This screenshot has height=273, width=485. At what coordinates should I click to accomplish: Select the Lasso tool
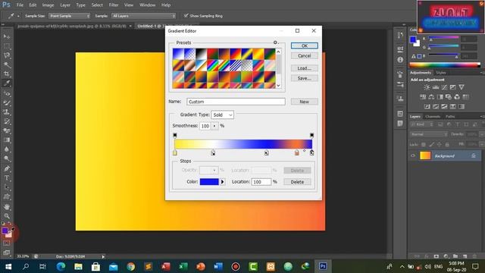(x=7, y=55)
